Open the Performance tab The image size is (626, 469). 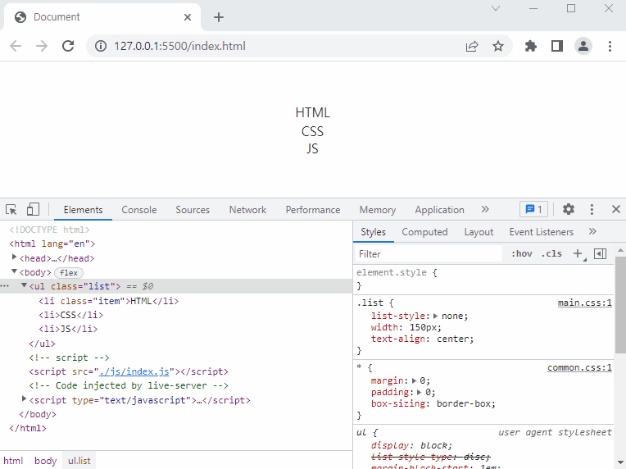[313, 210]
